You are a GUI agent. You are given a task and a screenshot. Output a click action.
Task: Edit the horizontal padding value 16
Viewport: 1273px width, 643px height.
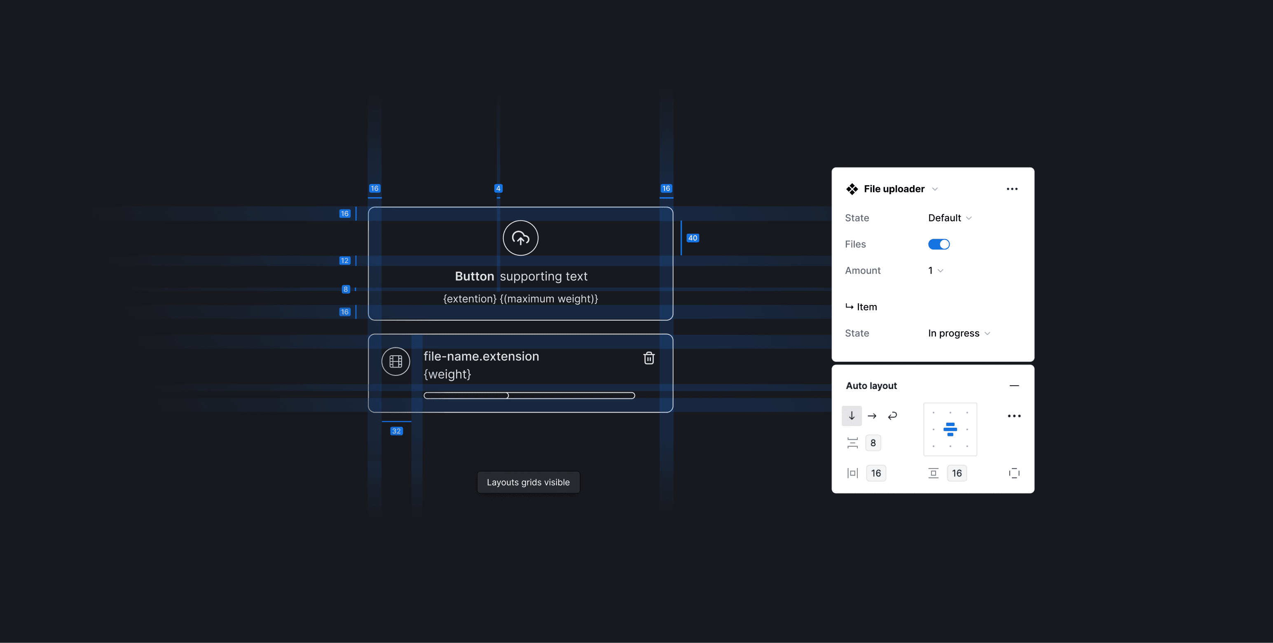[876, 473]
